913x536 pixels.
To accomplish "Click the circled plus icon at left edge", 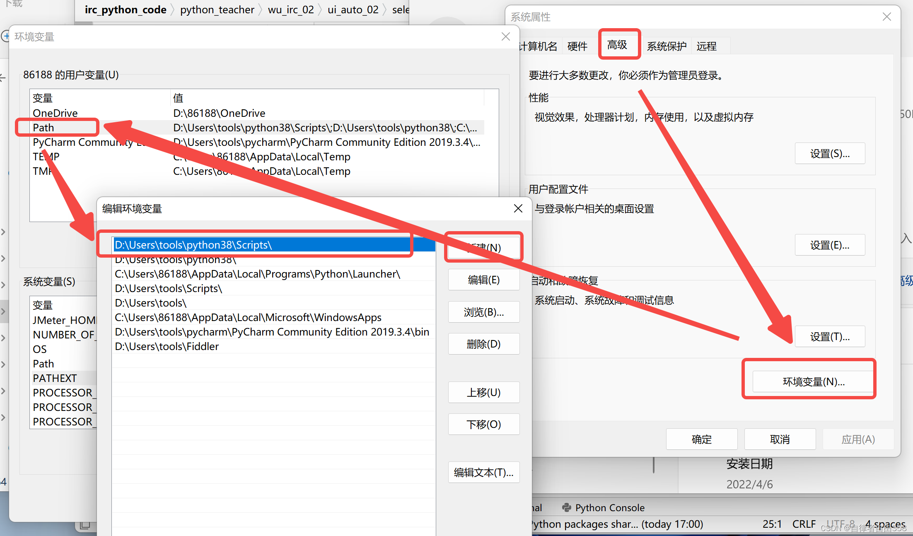I will (5, 36).
